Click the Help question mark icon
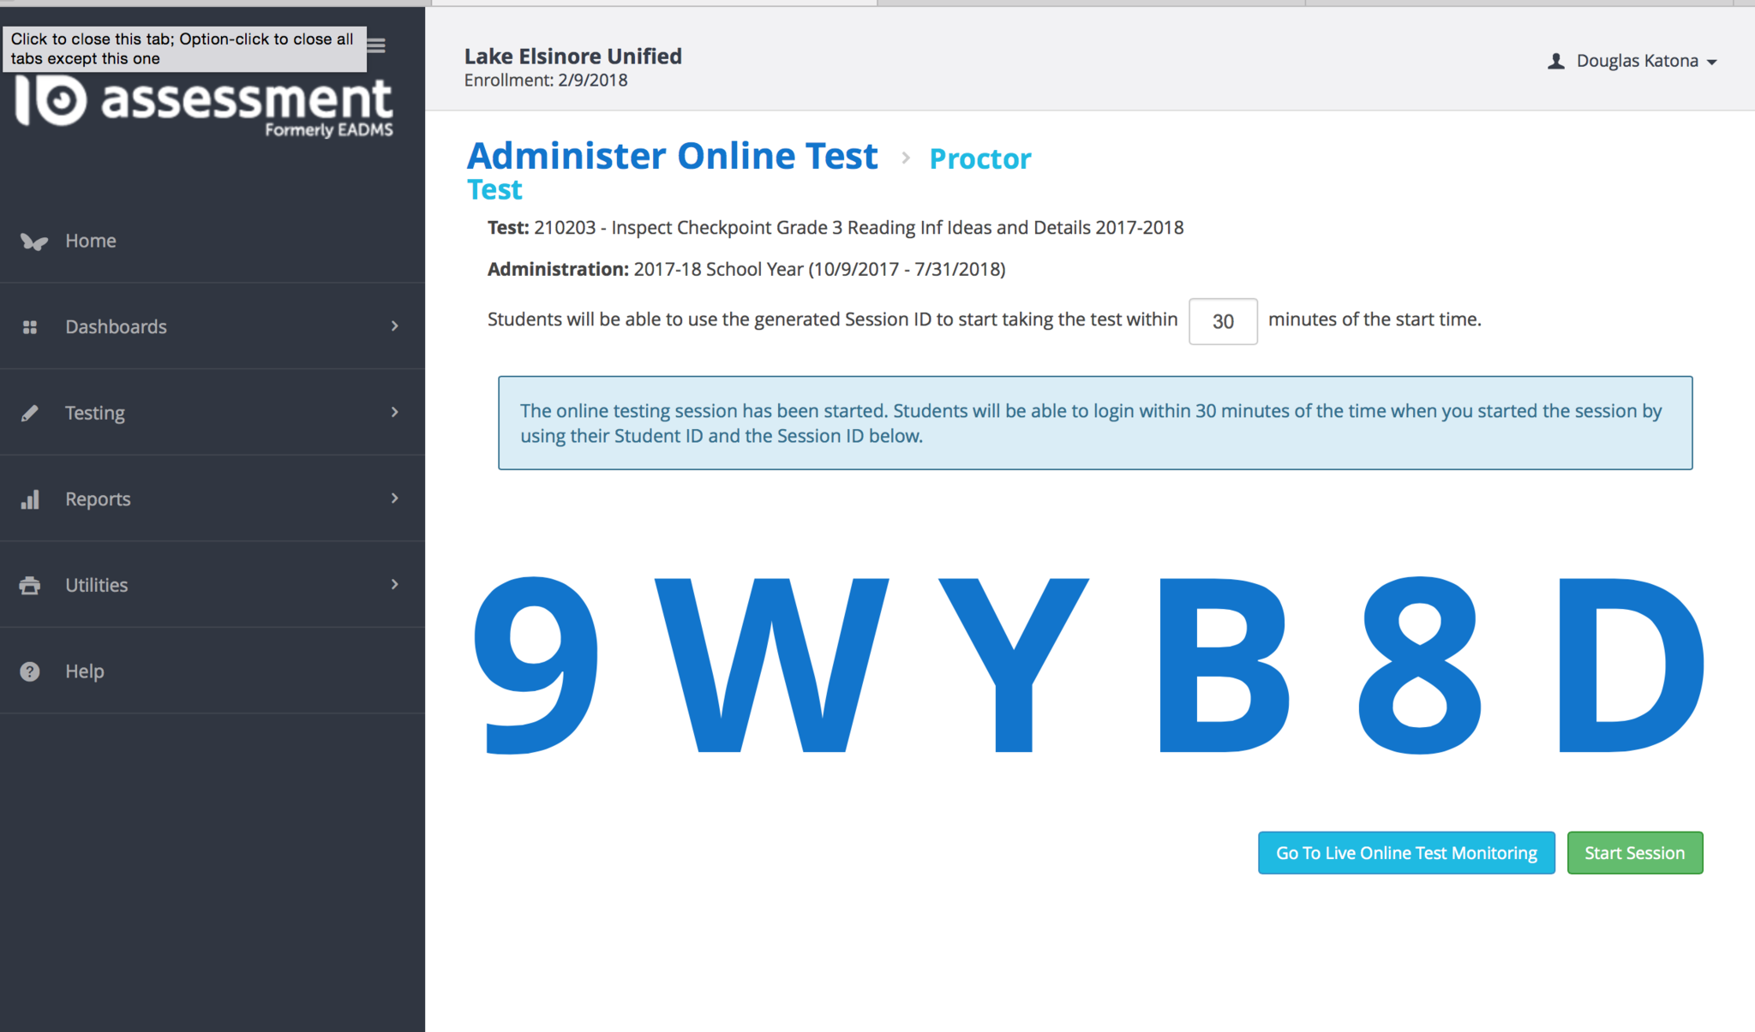Viewport: 1755px width, 1032px height. click(30, 671)
